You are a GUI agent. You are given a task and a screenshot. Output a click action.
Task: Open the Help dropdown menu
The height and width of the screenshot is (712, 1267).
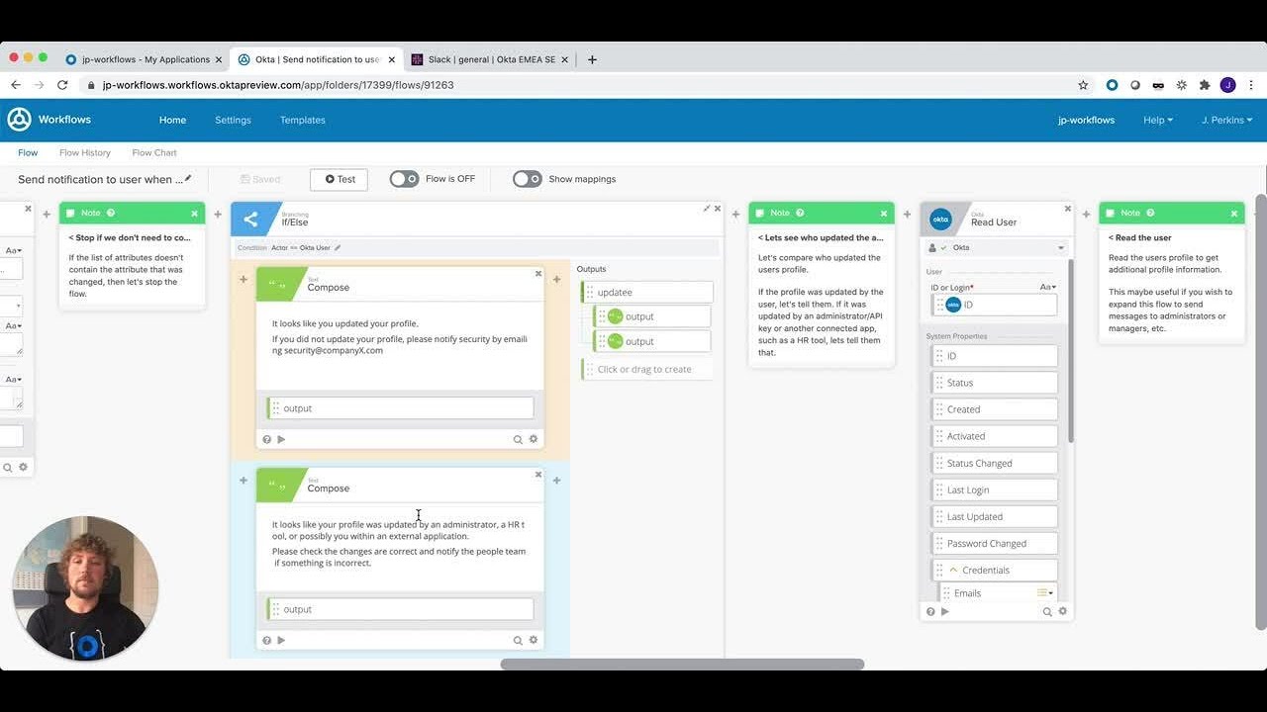coord(1158,120)
